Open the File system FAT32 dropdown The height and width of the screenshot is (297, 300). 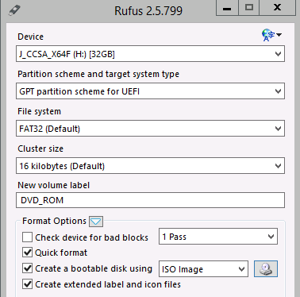click(150, 129)
